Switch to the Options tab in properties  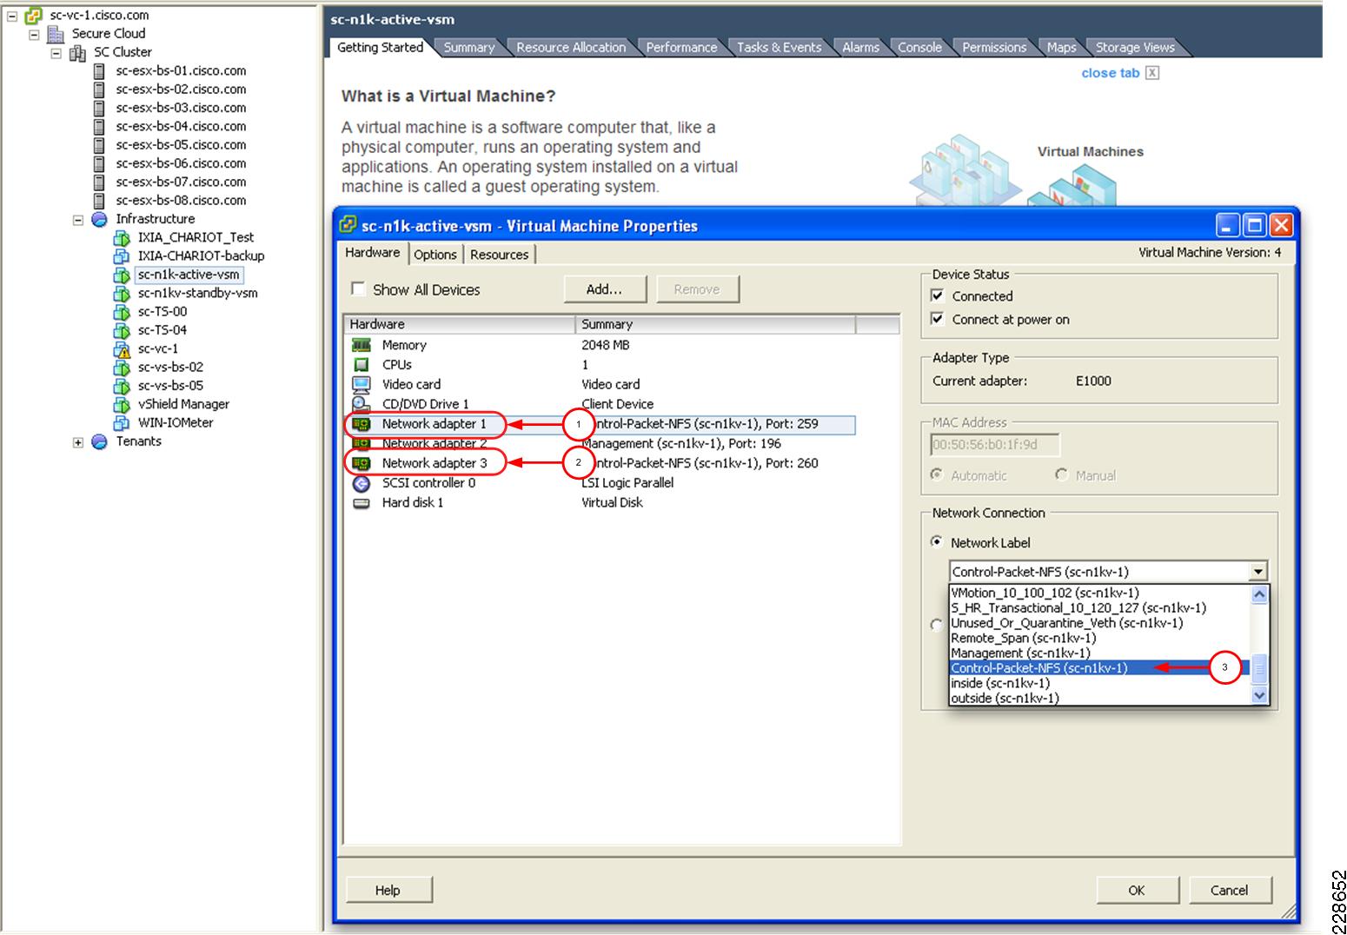(435, 255)
